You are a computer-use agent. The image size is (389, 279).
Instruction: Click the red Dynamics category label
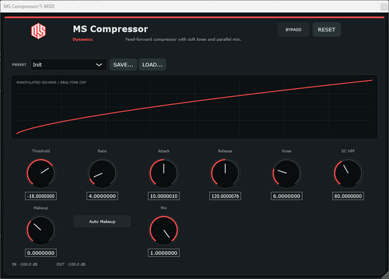tap(82, 39)
